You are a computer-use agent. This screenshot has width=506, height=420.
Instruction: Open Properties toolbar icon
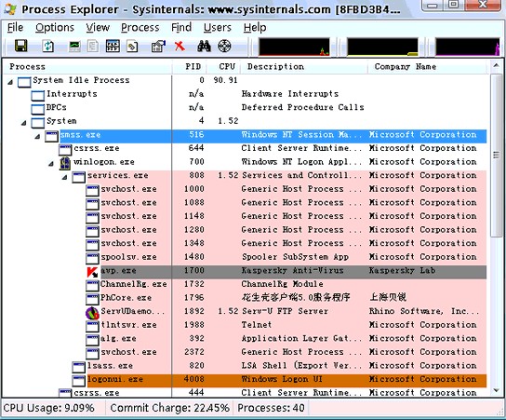click(158, 46)
